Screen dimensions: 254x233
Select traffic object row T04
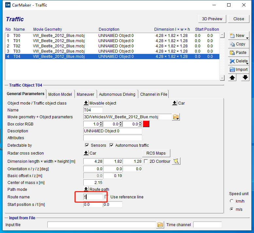(x=112, y=57)
